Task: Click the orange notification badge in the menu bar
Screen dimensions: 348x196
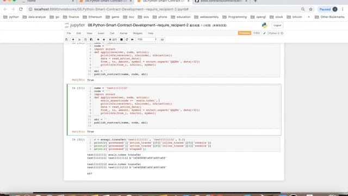Action: click(245, 33)
